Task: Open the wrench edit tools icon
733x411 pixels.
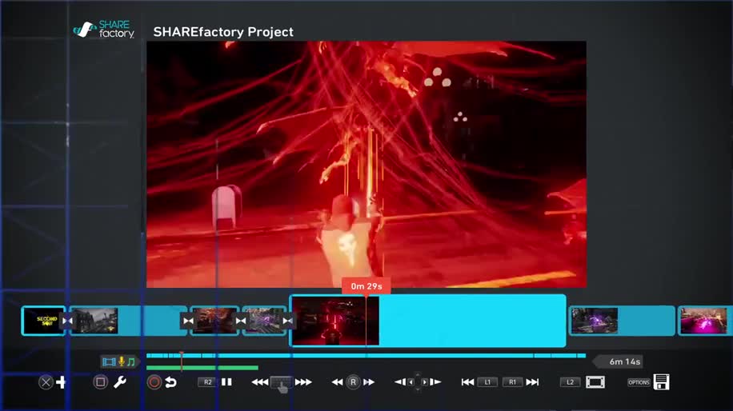Action: [120, 382]
